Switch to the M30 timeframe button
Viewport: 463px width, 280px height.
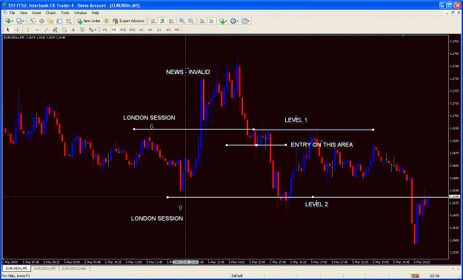(x=133, y=30)
